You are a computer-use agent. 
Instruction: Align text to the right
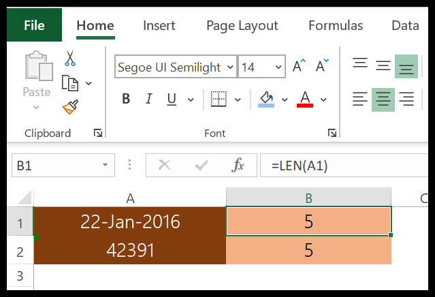pos(406,99)
